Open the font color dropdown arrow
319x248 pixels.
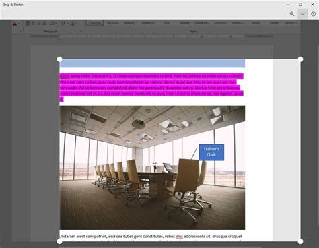pyautogui.click(x=19, y=24)
